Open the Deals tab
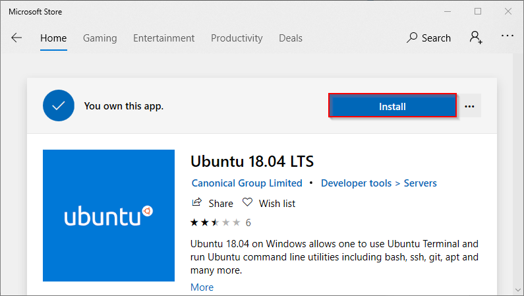Viewport: 524px width, 296px height. click(x=291, y=38)
